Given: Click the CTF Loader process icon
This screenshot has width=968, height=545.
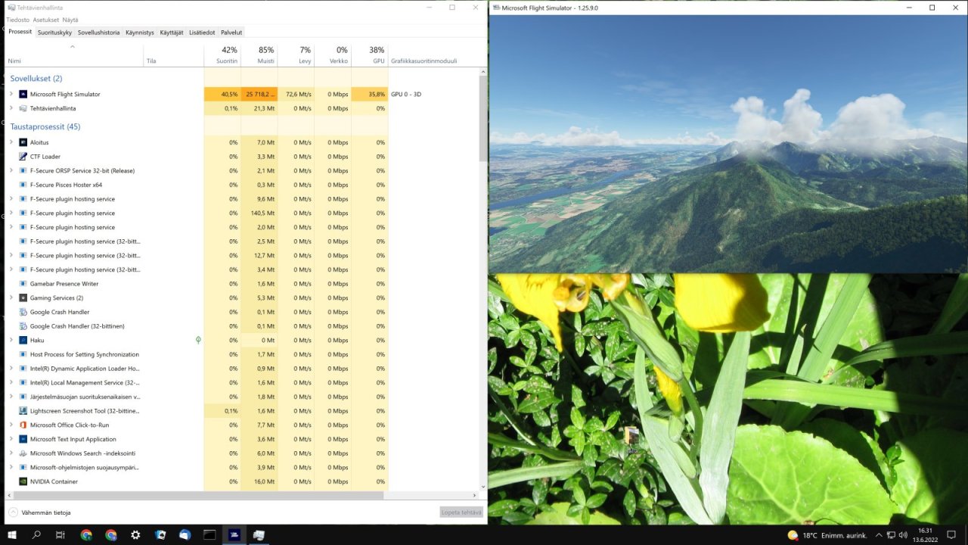Looking at the screenshot, I should (23, 157).
